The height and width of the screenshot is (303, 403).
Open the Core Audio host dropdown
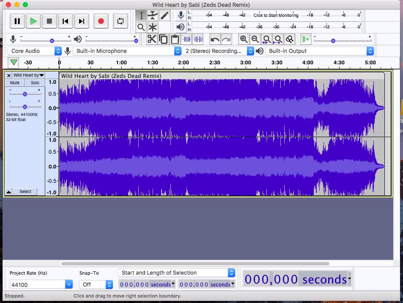(35, 51)
